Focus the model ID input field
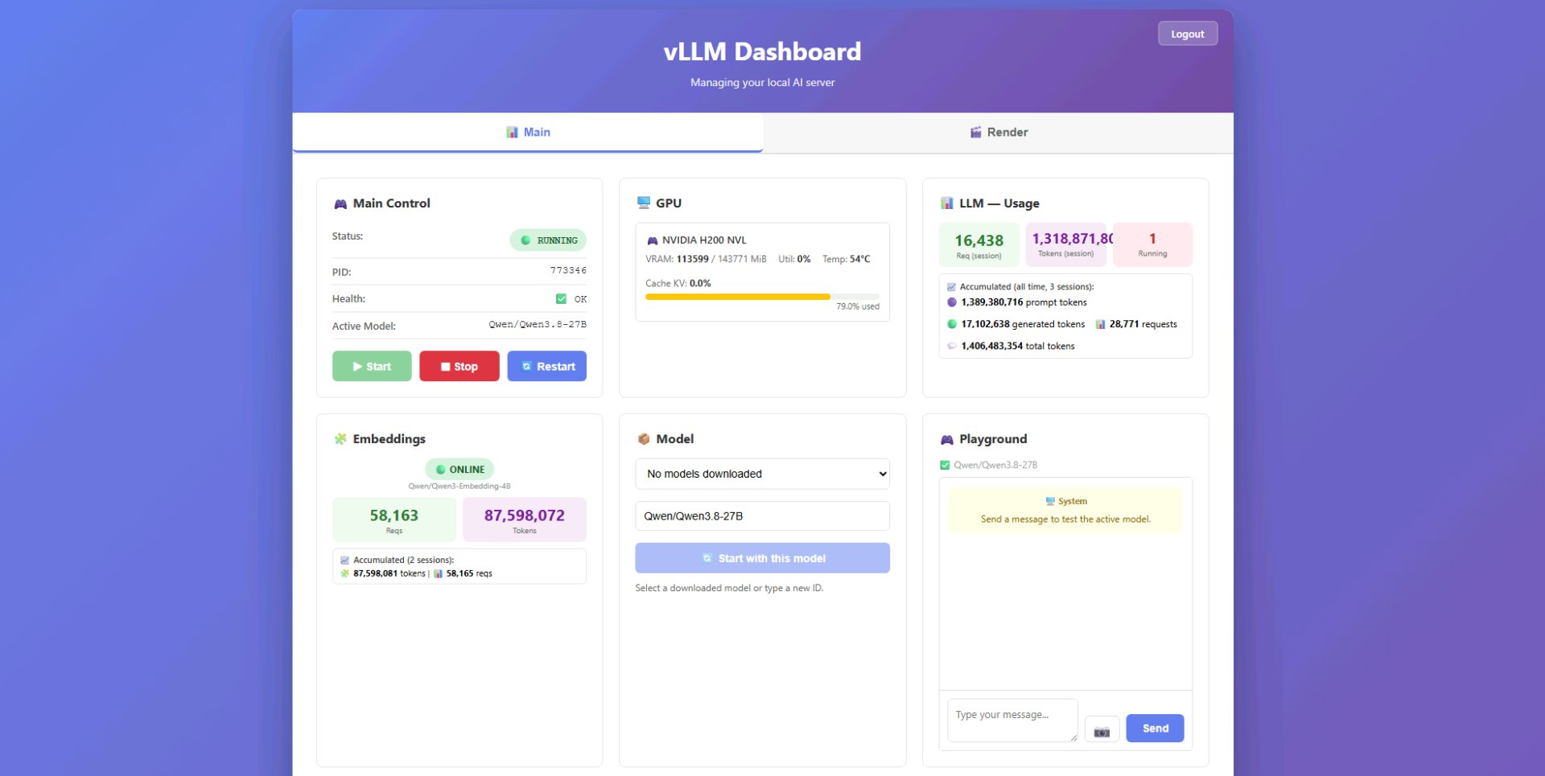Viewport: 1545px width, 776px height. (x=762, y=516)
